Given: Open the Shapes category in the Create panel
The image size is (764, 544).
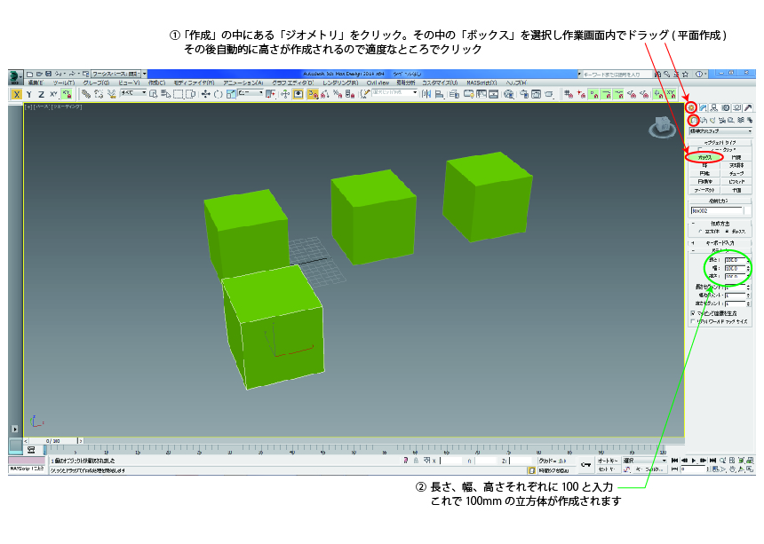Looking at the screenshot, I should [x=704, y=121].
